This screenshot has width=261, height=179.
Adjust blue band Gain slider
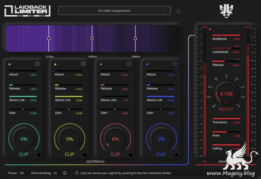(x=161, y=109)
